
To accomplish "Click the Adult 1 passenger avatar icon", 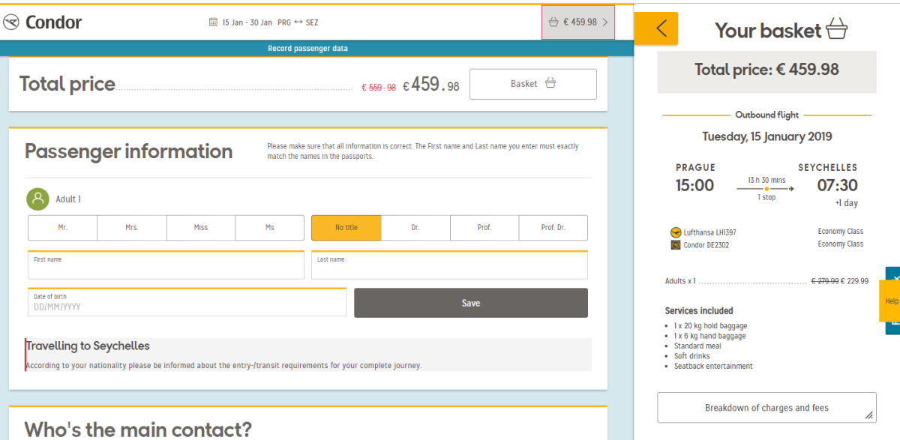I will coord(37,199).
